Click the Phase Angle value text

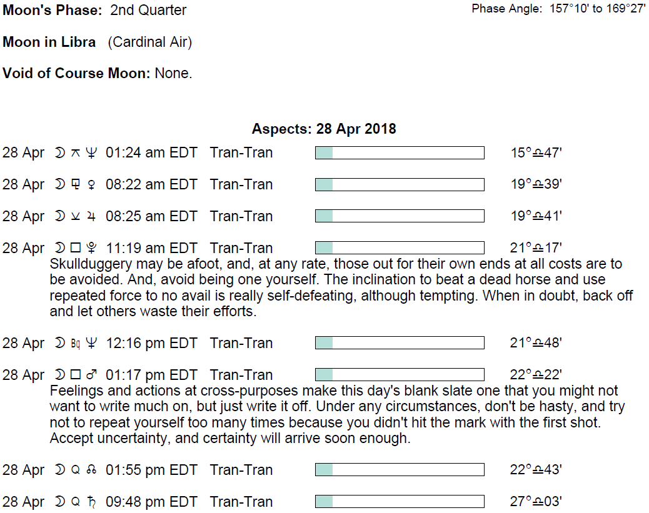pos(597,9)
